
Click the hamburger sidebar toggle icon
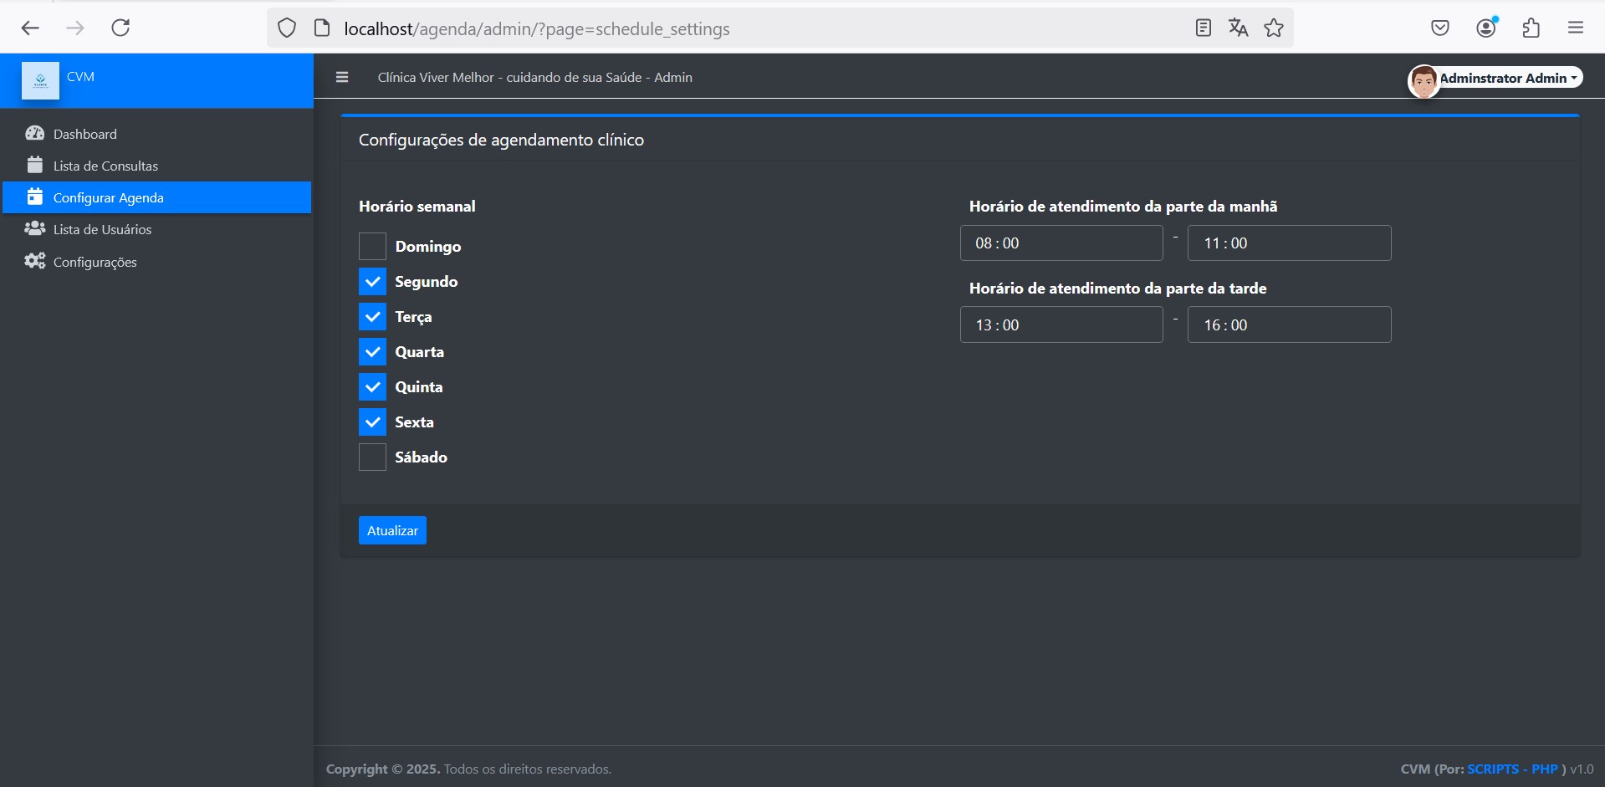341,77
